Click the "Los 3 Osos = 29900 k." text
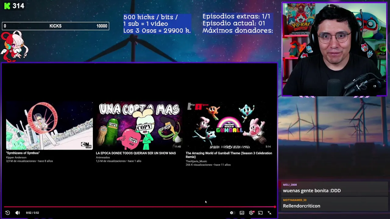Viewport: 390px width, 219px height. pos(157,31)
